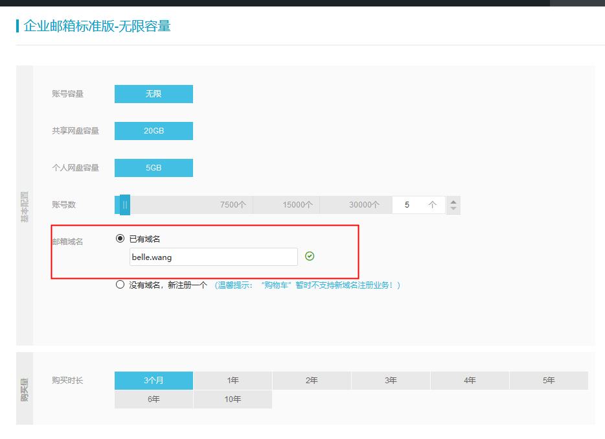Image resolution: width=605 pixels, height=439 pixels.
Task: Choose 3个月 purchase duration
Action: click(x=154, y=381)
